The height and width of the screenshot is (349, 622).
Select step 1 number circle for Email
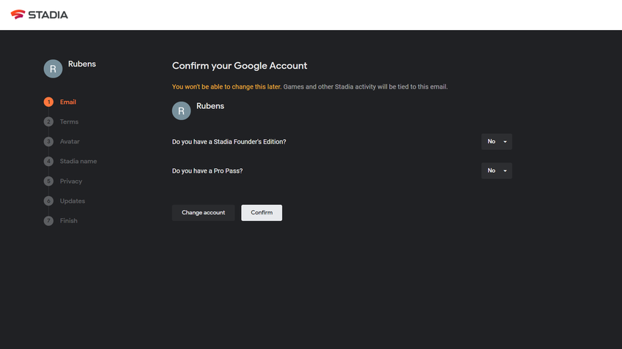click(48, 102)
